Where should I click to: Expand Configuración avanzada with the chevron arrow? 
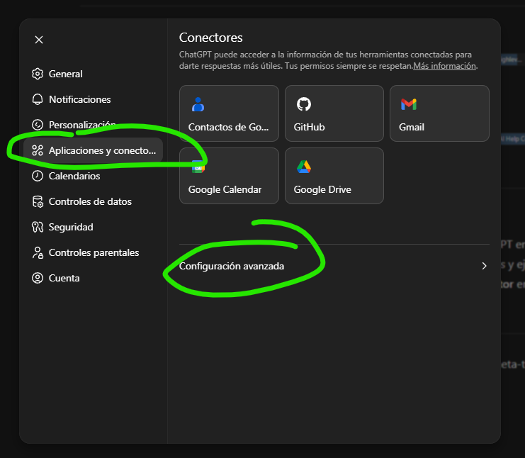484,266
